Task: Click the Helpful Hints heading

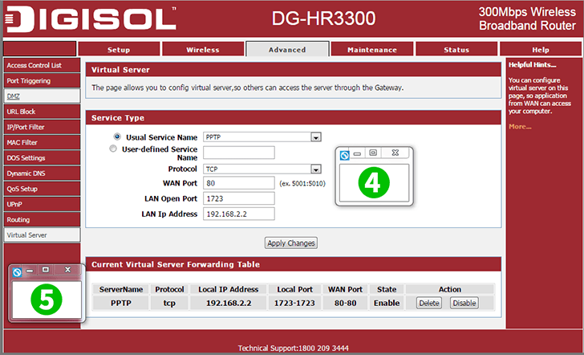Action: click(533, 65)
